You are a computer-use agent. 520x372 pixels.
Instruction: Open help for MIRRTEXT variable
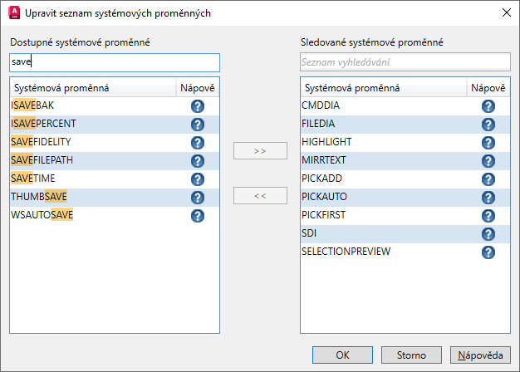tap(488, 161)
